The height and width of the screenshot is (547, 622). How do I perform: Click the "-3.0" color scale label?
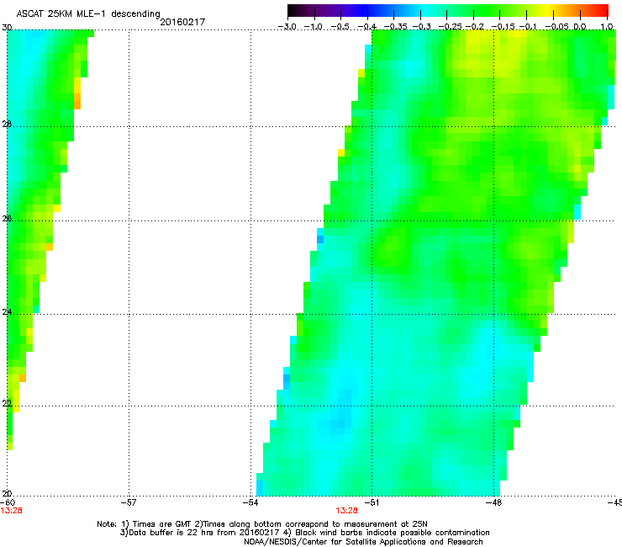click(x=287, y=27)
